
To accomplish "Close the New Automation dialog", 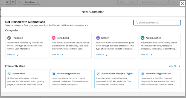I will (182, 4).
